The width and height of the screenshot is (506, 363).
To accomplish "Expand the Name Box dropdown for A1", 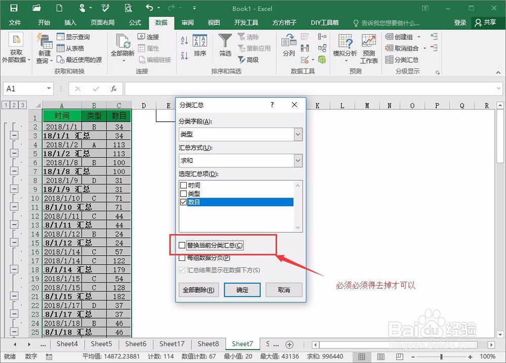I will pyautogui.click(x=49, y=88).
